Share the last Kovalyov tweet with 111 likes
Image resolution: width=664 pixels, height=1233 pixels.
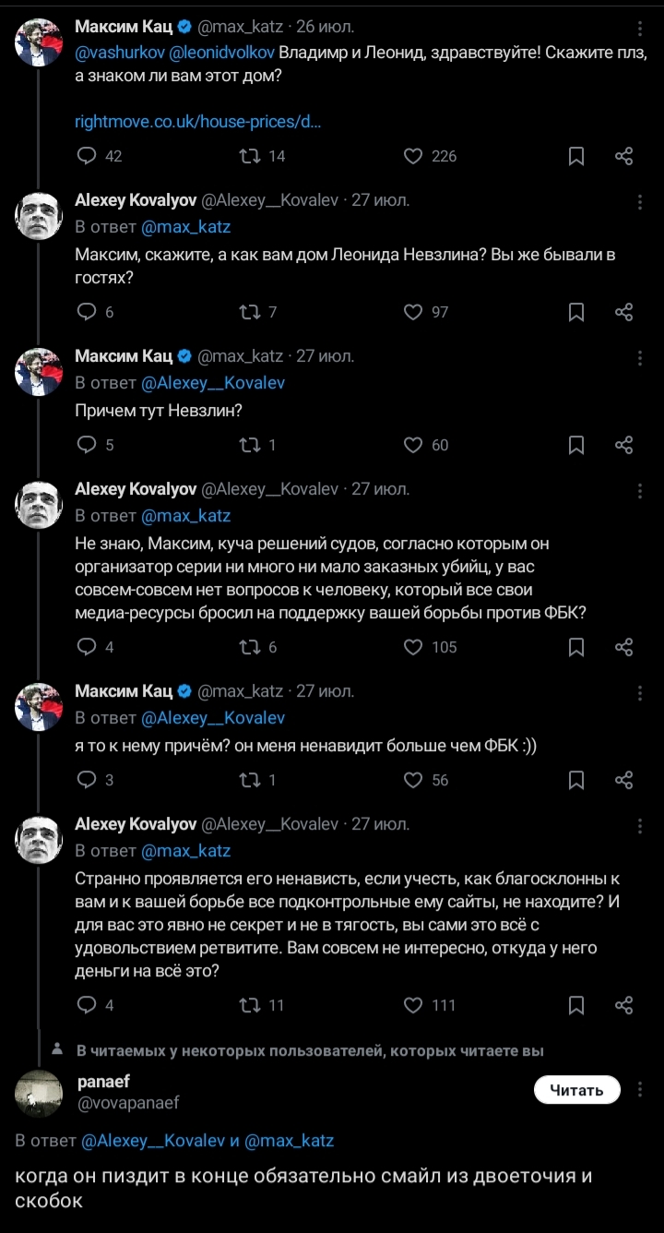[x=624, y=1005]
